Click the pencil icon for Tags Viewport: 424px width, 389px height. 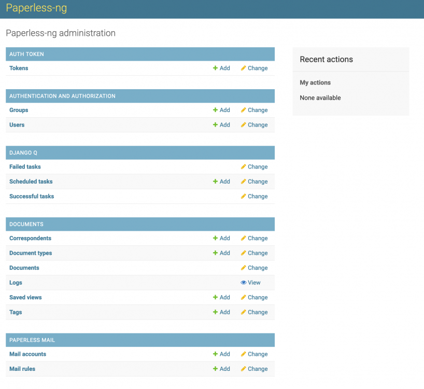pos(244,312)
